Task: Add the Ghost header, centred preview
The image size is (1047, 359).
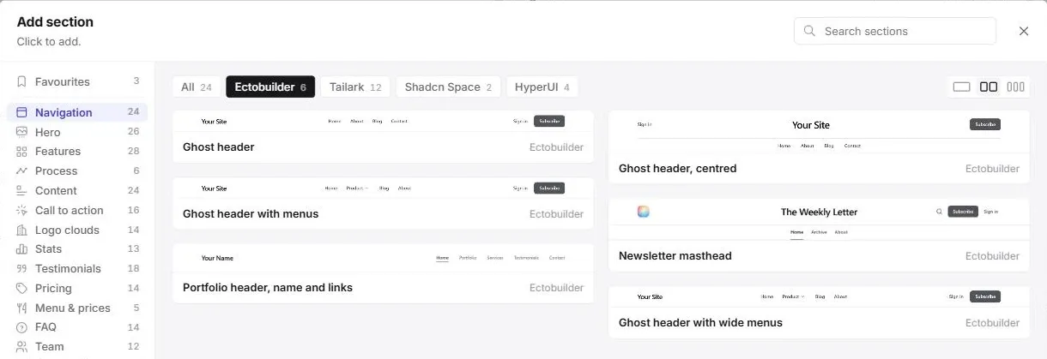Action: pyautogui.click(x=819, y=132)
